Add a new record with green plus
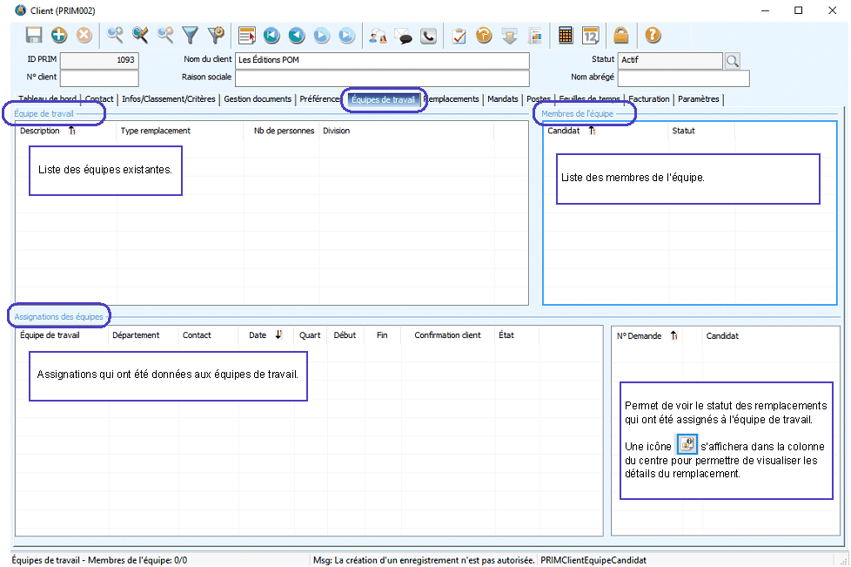This screenshot has height=567, width=851. point(58,36)
